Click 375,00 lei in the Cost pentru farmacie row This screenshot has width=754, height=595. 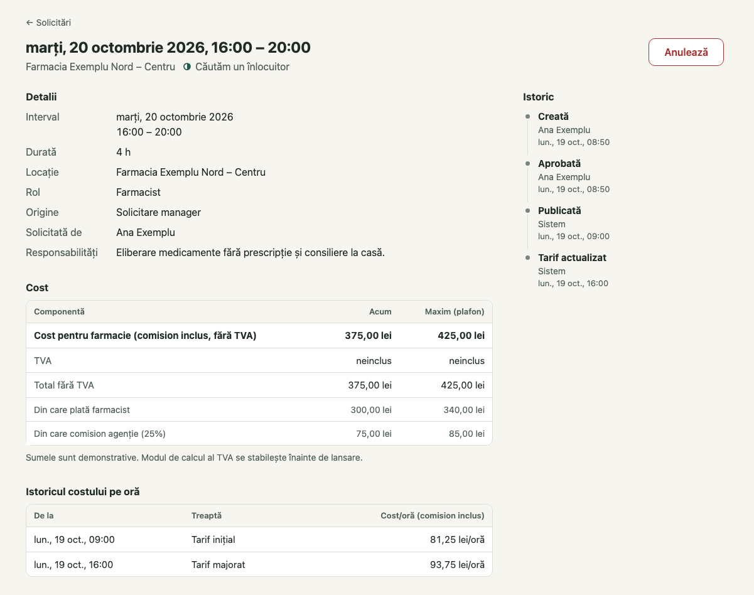point(368,336)
